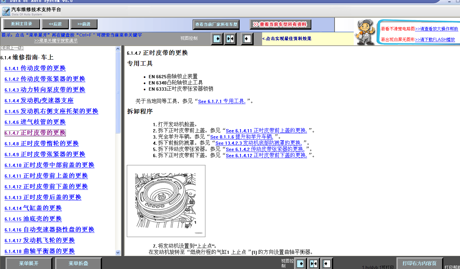Click left menu scrollbar up arrow
The height and width of the screenshot is (269, 460).
(118, 49)
